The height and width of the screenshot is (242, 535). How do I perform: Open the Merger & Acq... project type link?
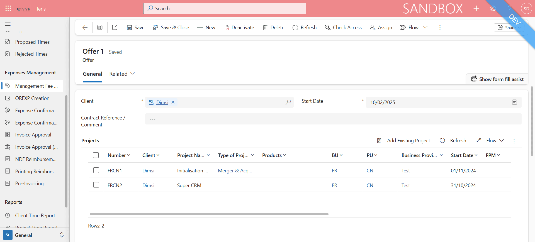(x=235, y=171)
